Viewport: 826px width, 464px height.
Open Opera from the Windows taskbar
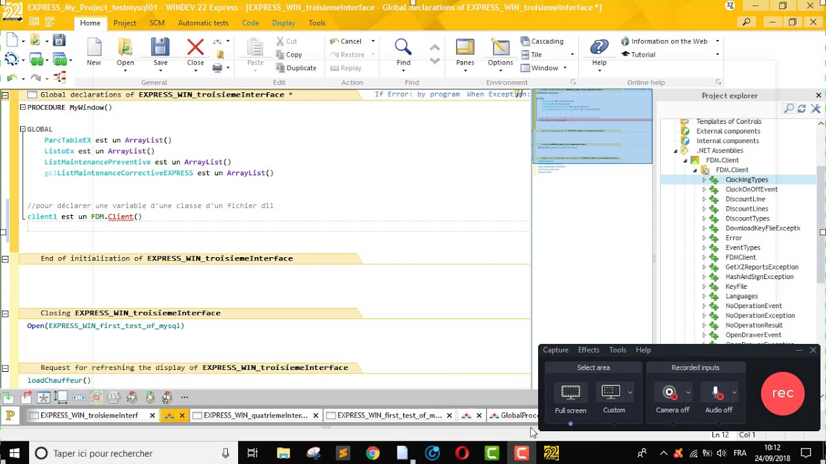(x=462, y=453)
